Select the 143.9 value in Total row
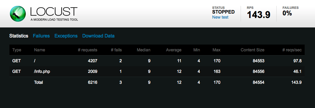315x108 pixels. coord(296,82)
